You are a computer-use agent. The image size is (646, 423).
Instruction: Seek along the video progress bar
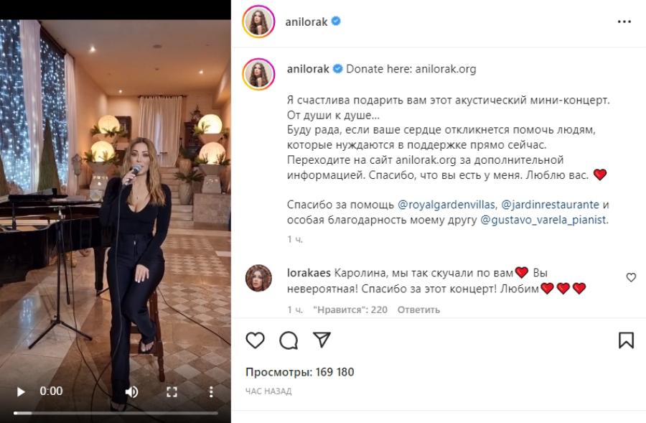(x=116, y=413)
